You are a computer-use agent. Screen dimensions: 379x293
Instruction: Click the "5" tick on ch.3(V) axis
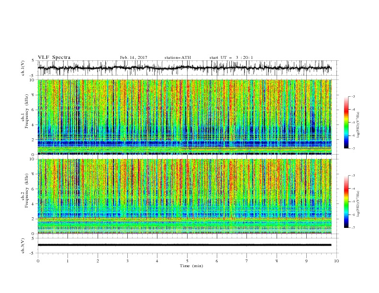point(33,238)
